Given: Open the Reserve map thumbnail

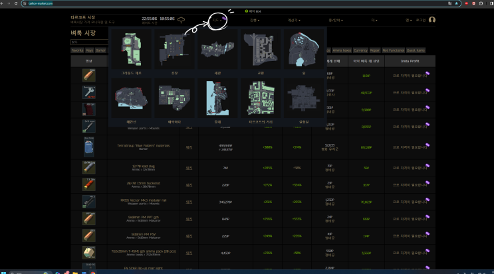Looking at the screenshot, I should click(x=174, y=98).
